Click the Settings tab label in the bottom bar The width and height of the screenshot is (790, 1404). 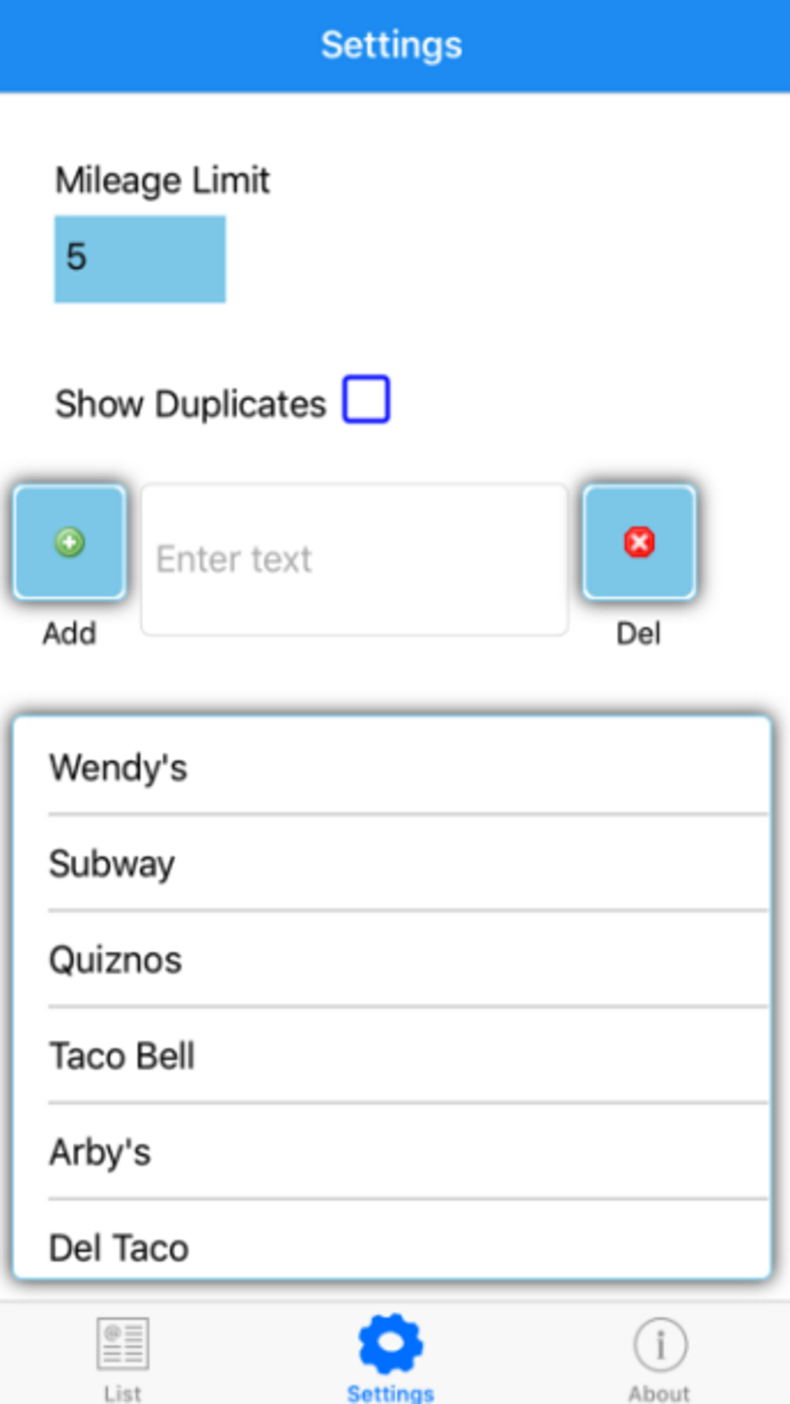tap(390, 1393)
